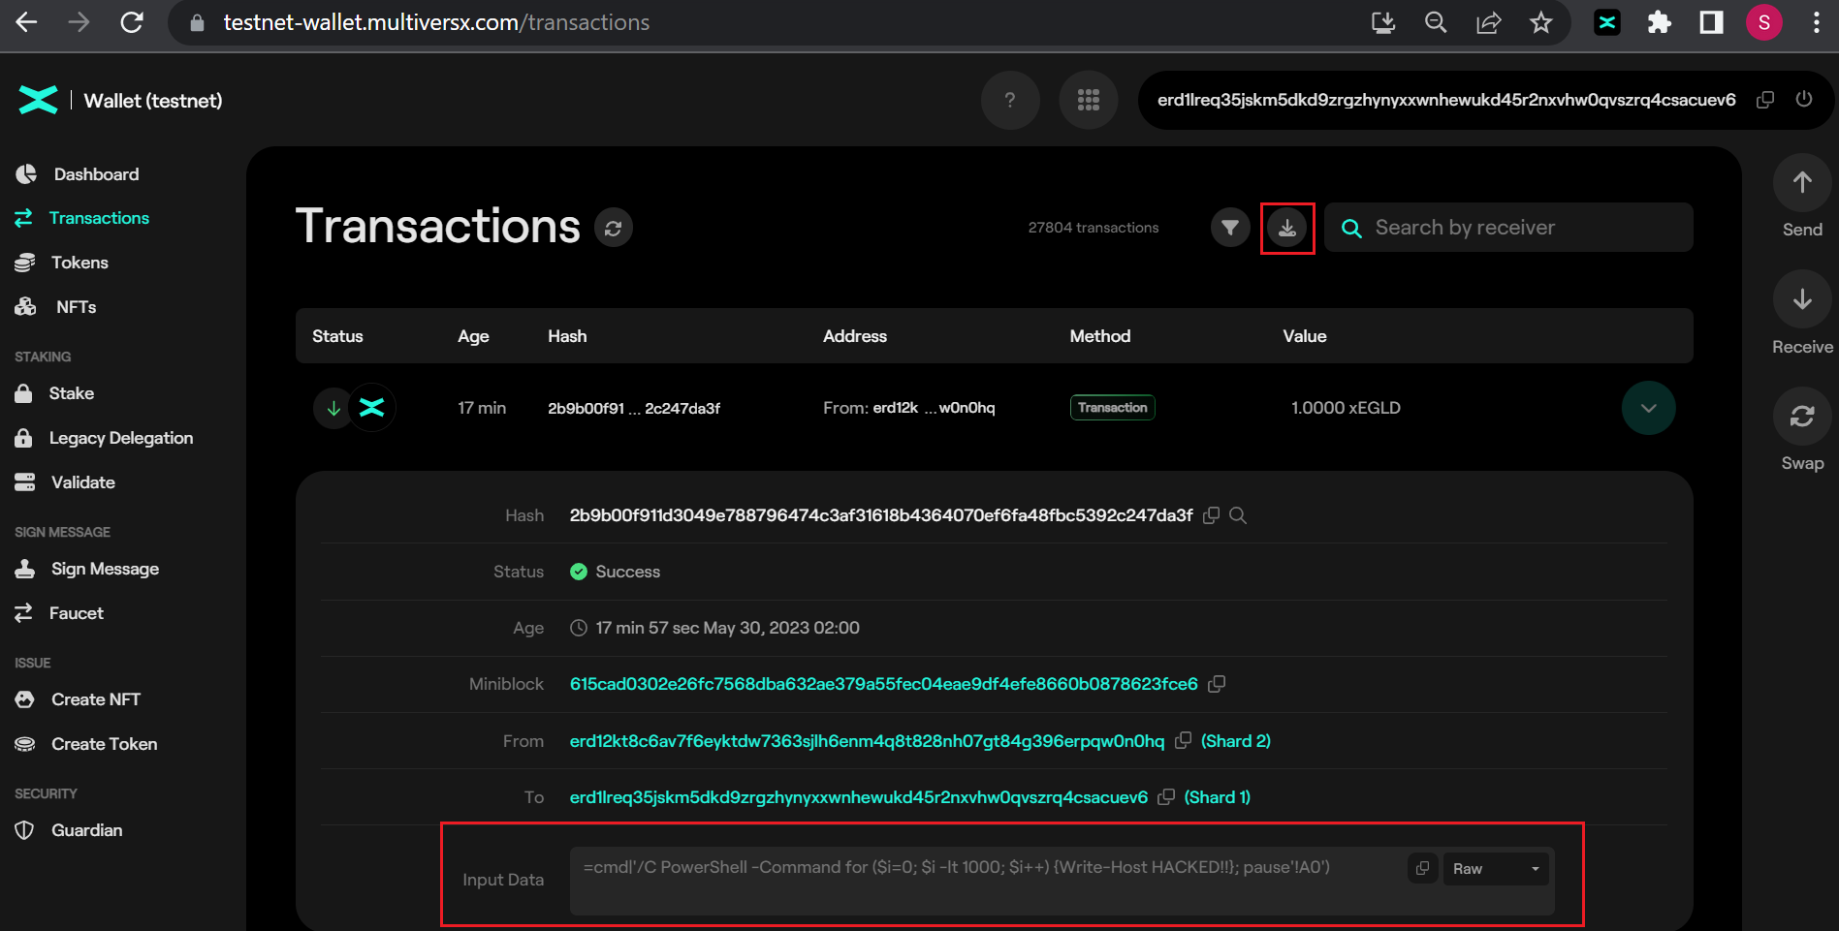Click the Receive arrow button
Image resolution: width=1839 pixels, height=931 pixels.
click(1802, 299)
